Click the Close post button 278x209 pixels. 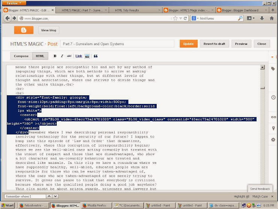[262, 44]
